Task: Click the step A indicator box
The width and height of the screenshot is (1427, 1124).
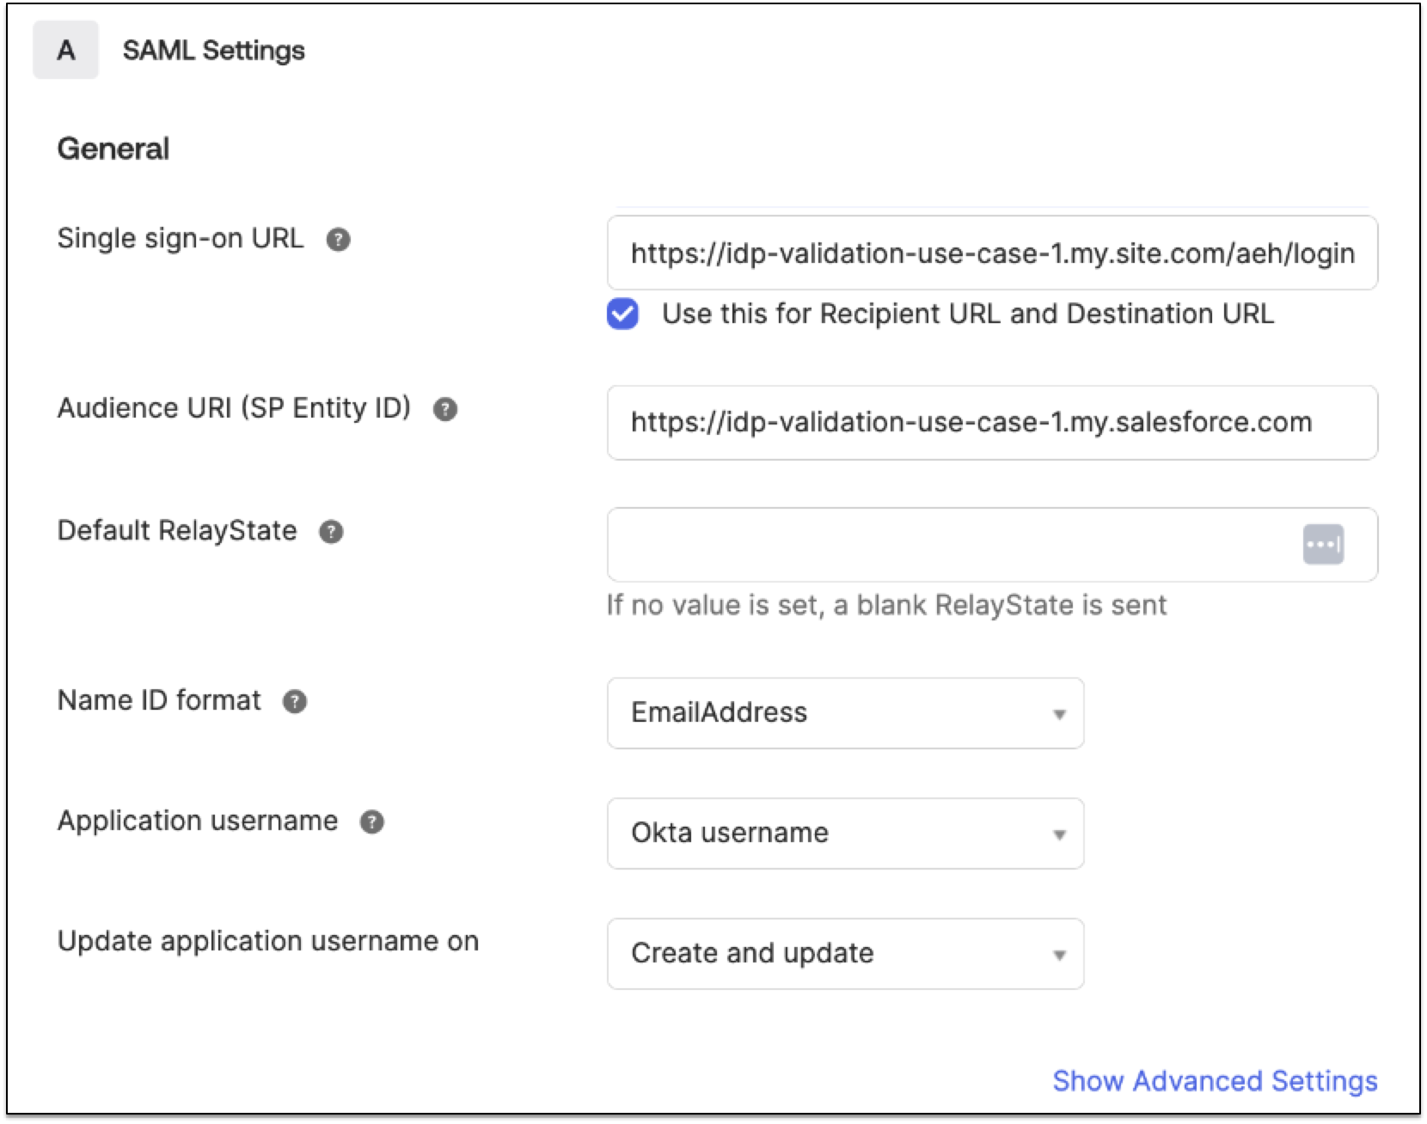Action: pos(65,49)
